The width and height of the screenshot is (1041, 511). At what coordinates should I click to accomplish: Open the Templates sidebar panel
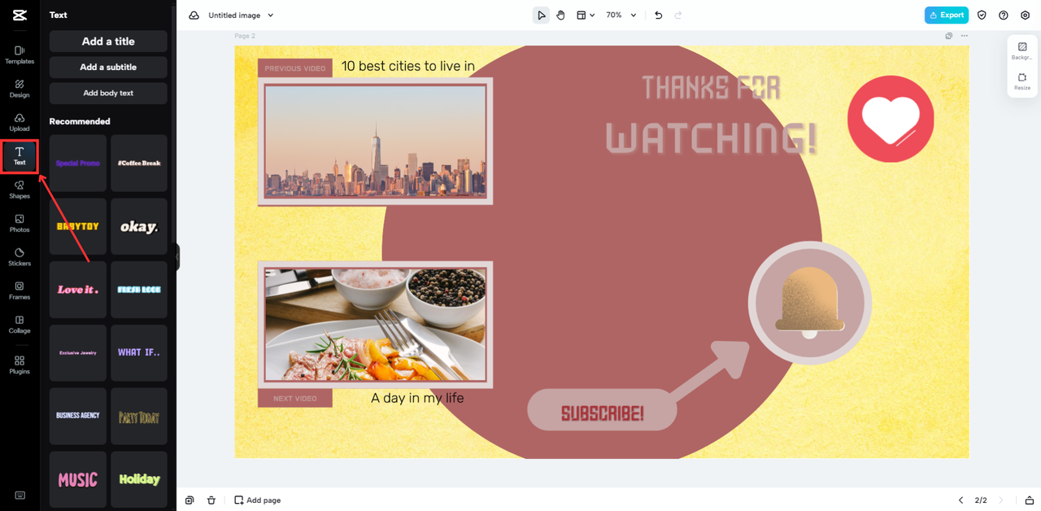point(20,55)
